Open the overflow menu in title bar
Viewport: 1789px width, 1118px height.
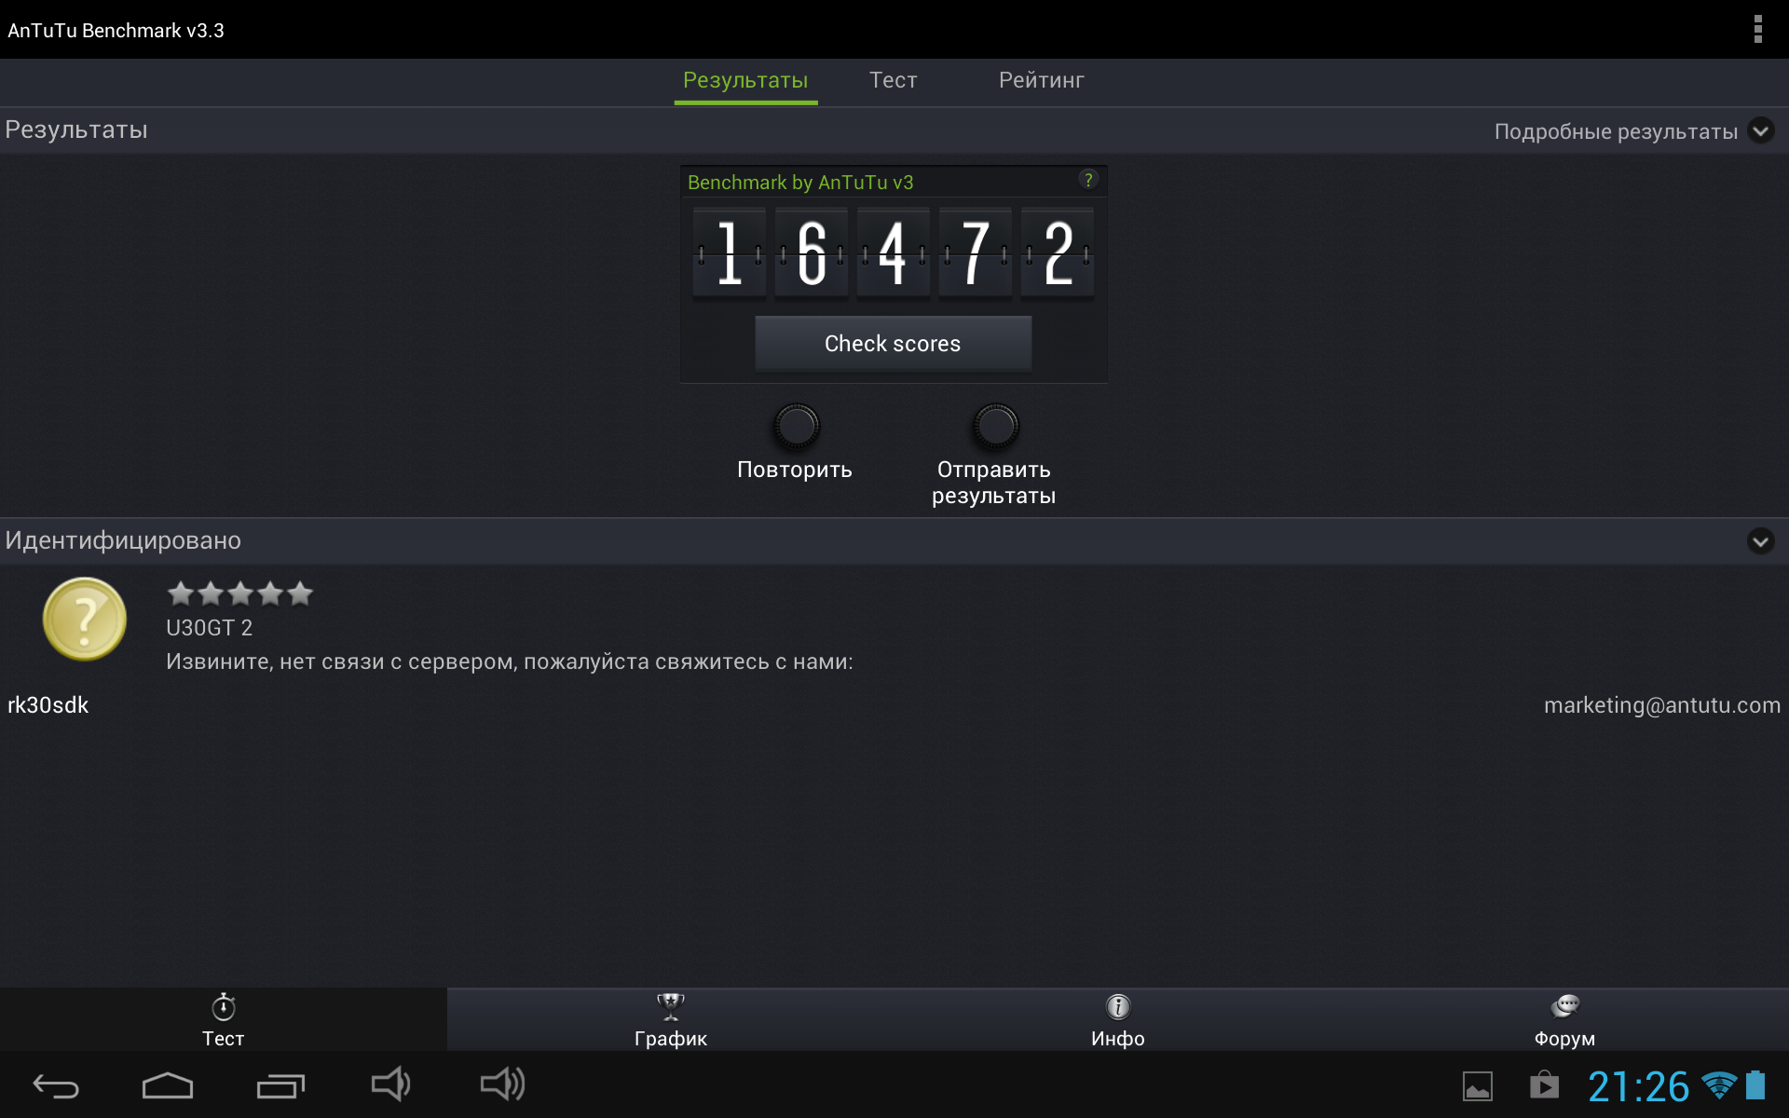coord(1757,30)
